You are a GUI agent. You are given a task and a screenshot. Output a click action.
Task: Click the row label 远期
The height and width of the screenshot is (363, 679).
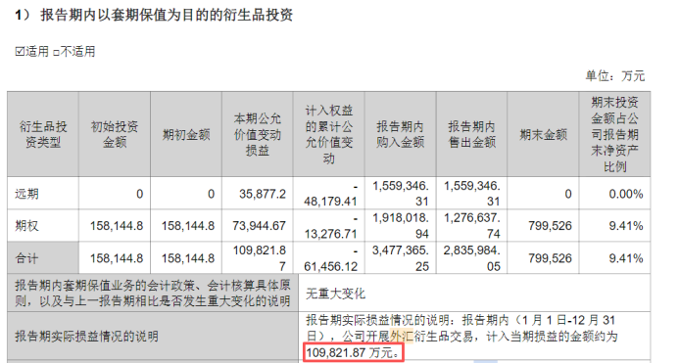pos(26,194)
